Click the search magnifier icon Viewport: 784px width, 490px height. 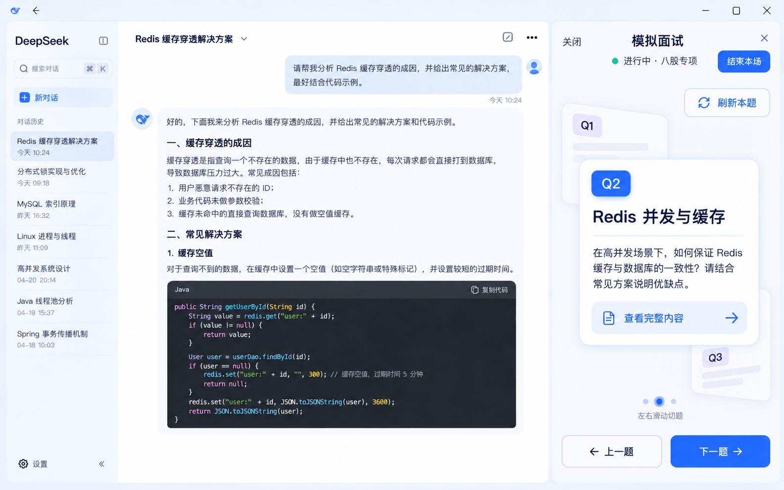[x=24, y=69]
